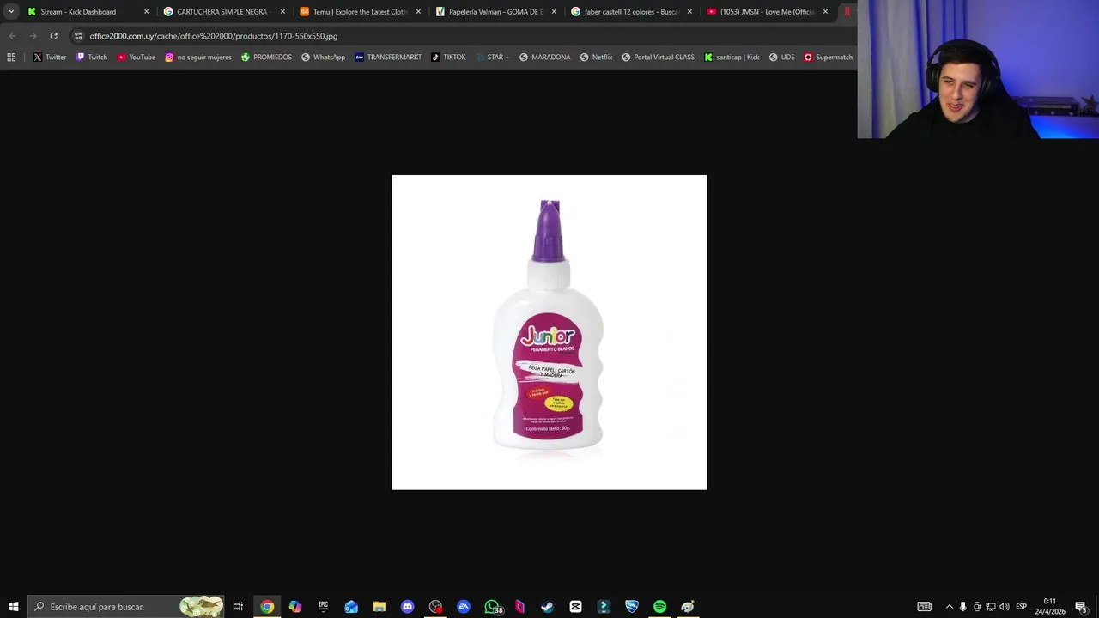The width and height of the screenshot is (1099, 618).
Task: Close the Stream - Kick Dashboard tab
Action: 146,12
